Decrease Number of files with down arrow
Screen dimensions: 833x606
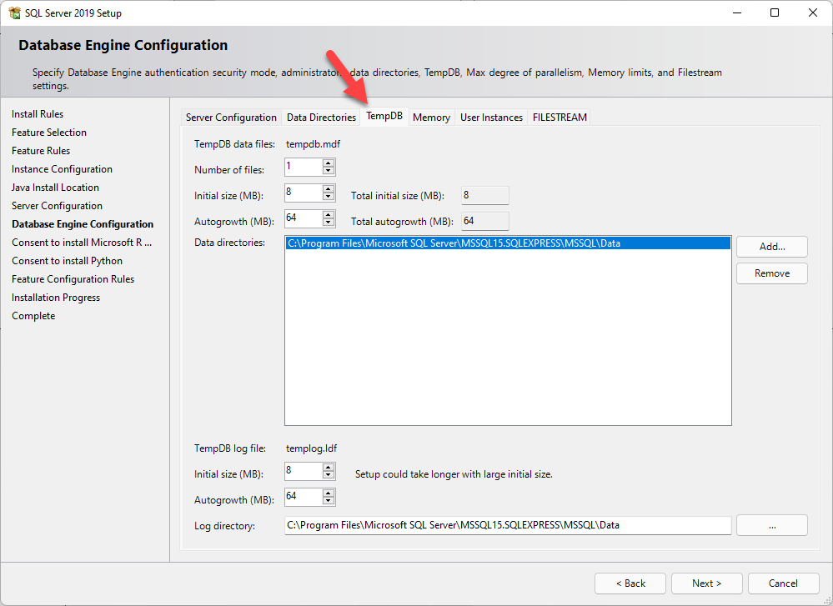point(329,171)
